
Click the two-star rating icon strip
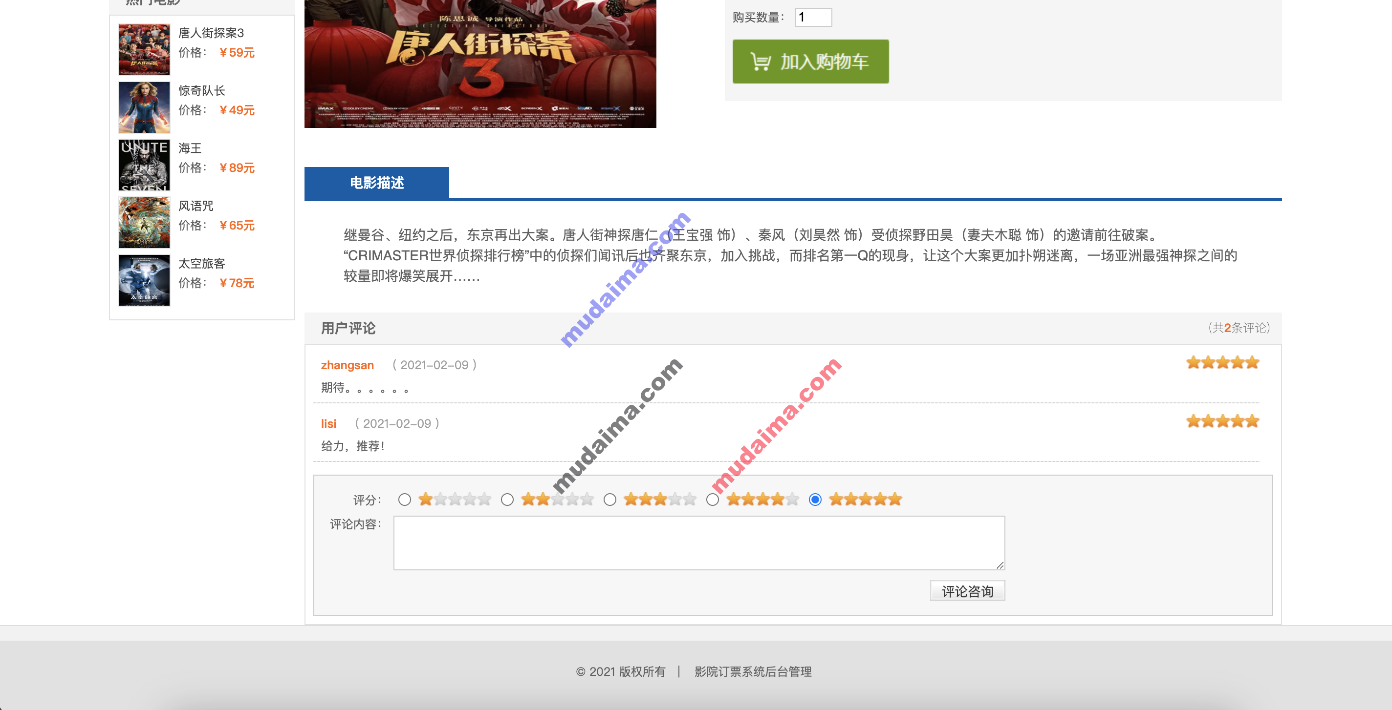tap(557, 500)
